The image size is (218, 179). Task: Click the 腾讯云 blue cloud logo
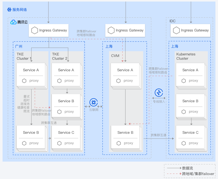pos(13,22)
